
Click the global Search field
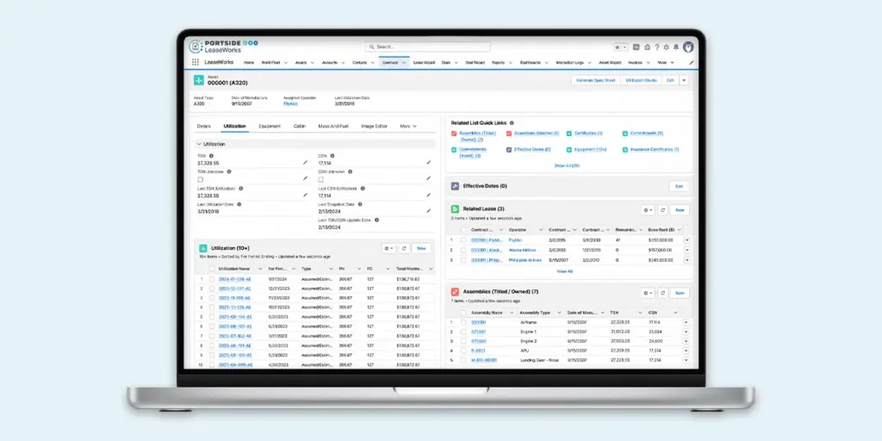[x=427, y=47]
